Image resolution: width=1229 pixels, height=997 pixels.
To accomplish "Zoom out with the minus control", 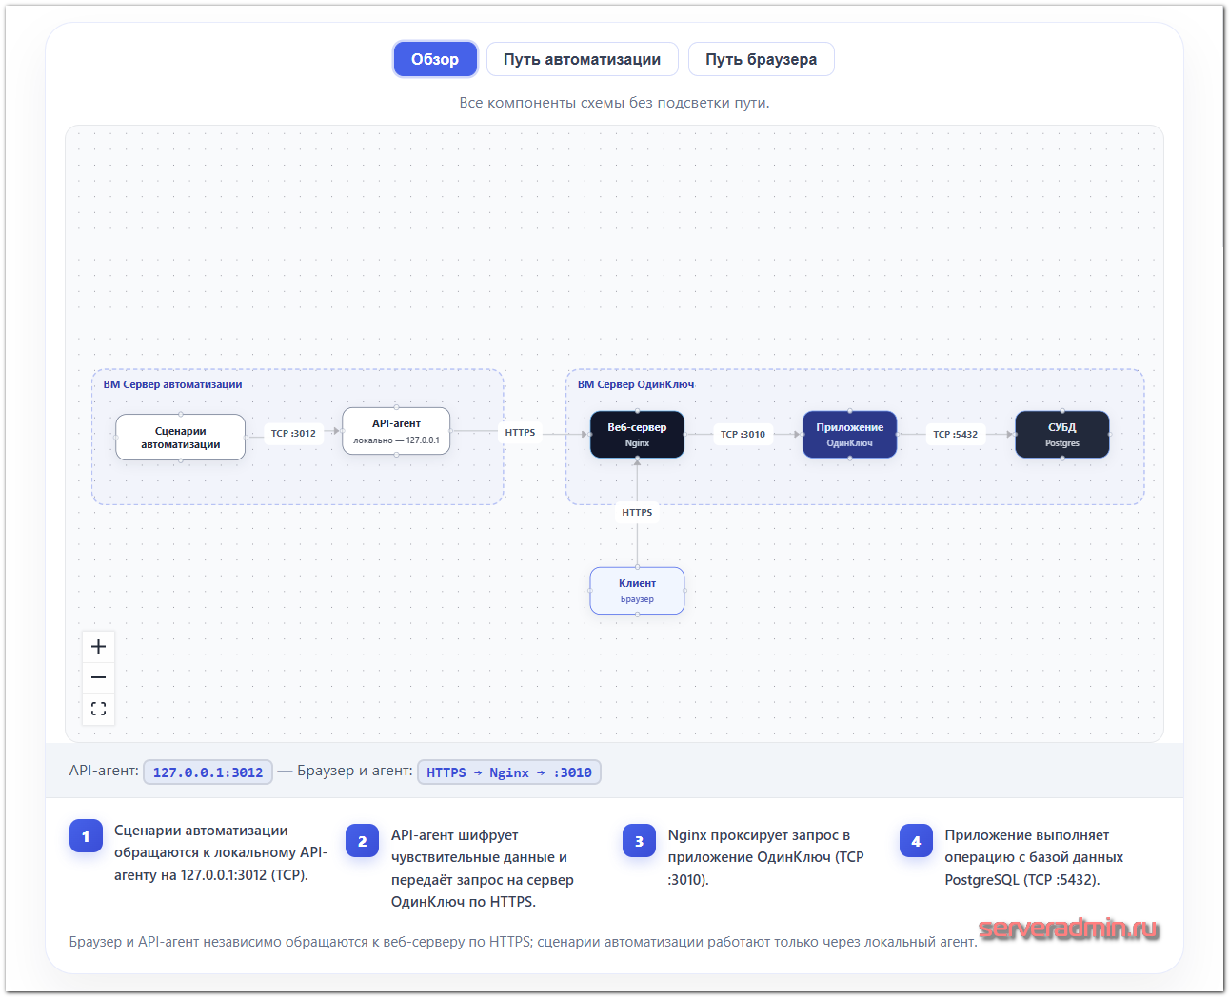I will pyautogui.click(x=98, y=677).
